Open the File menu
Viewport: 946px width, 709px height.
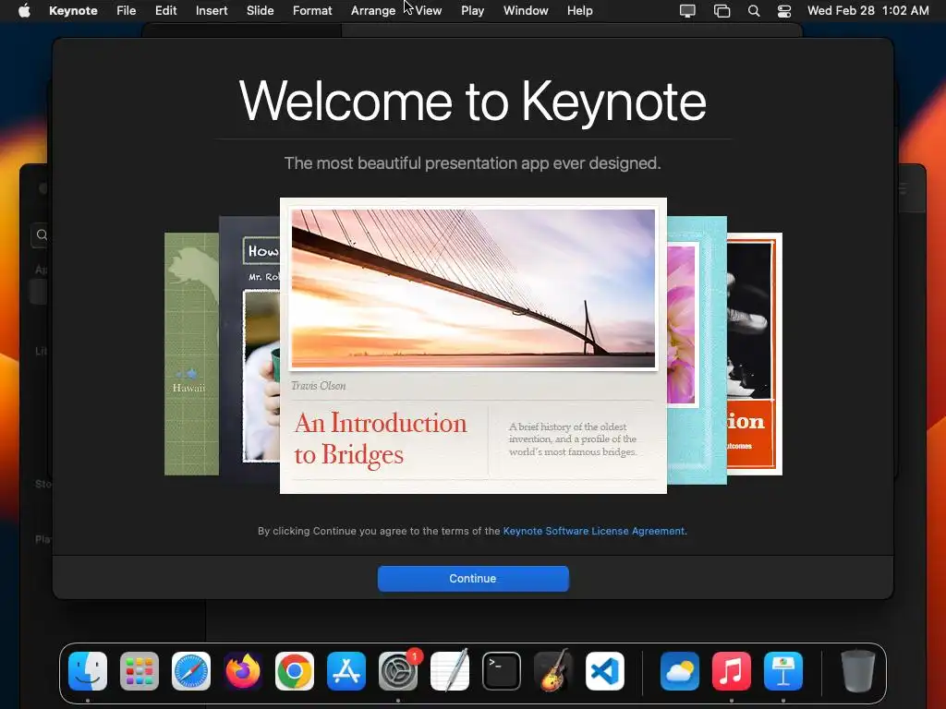tap(126, 11)
